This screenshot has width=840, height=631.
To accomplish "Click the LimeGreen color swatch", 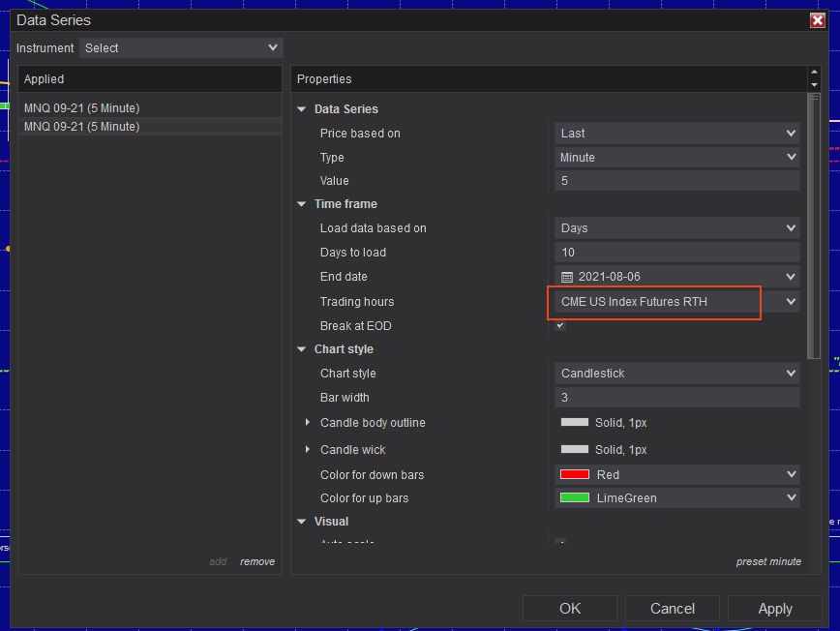I will tap(574, 498).
